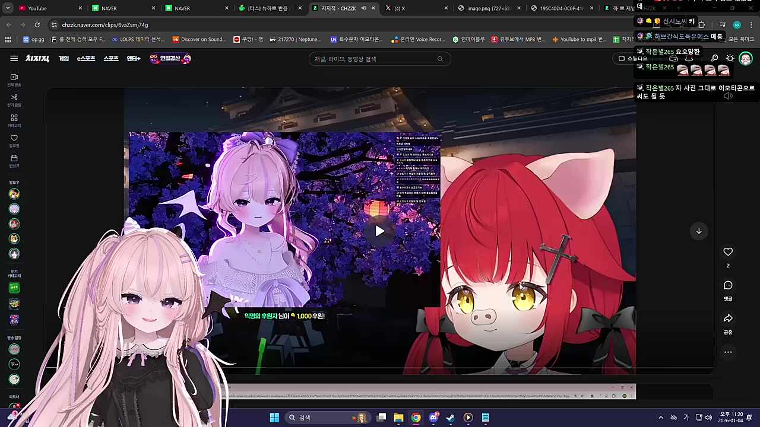Image resolution: width=760 pixels, height=427 pixels.
Task: Play the clip with the center play button
Action: click(x=379, y=231)
